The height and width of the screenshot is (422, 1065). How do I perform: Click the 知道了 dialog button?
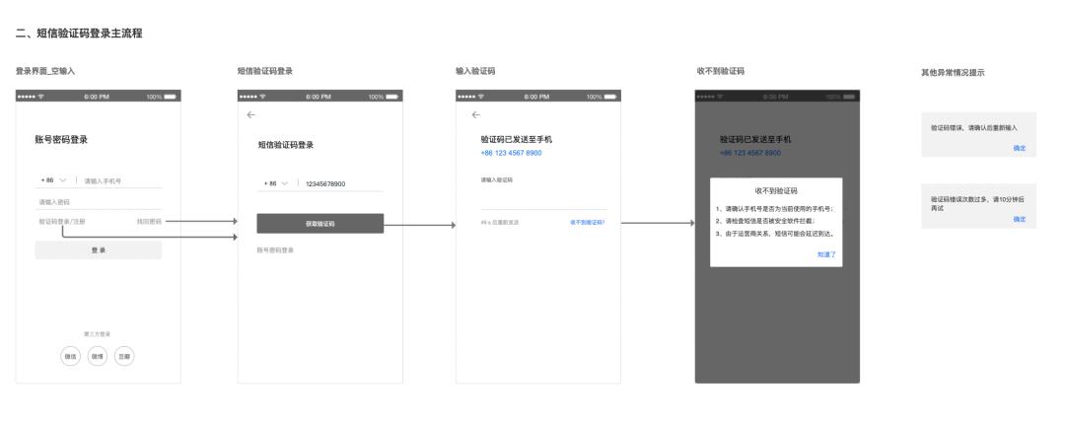coord(826,254)
